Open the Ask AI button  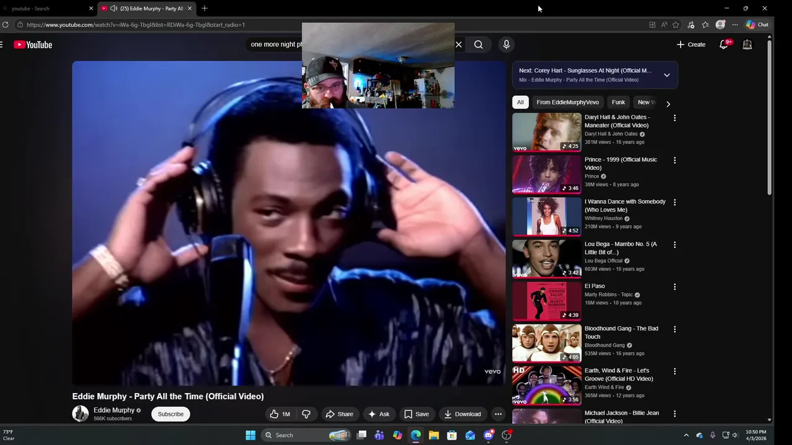point(378,414)
